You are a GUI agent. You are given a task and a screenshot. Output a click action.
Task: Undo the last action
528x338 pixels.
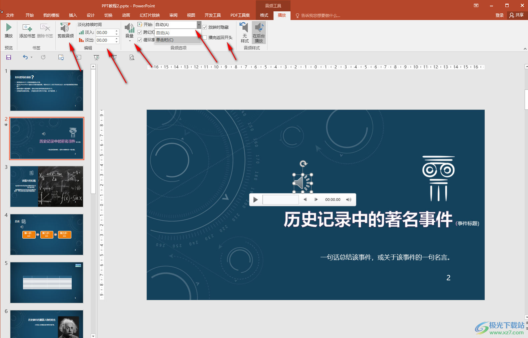tap(25, 57)
